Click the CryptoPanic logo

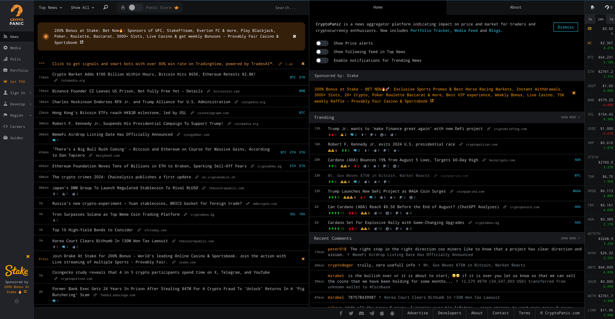(x=17, y=15)
